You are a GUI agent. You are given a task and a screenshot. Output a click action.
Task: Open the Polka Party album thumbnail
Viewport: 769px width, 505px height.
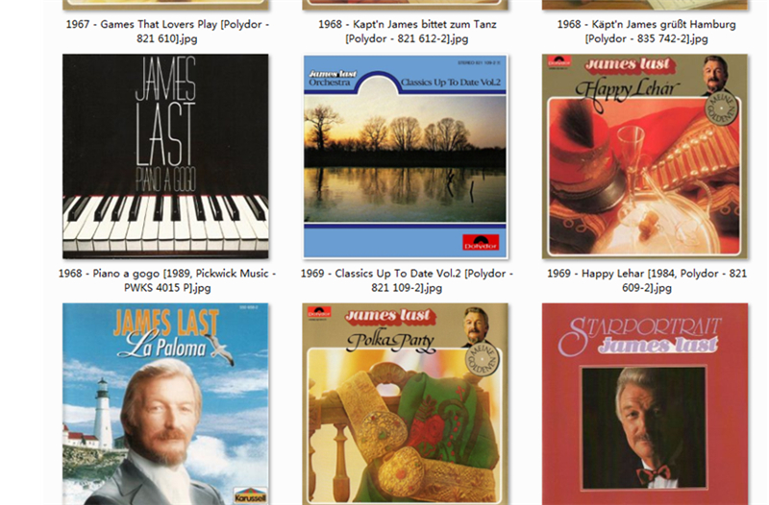coord(405,403)
